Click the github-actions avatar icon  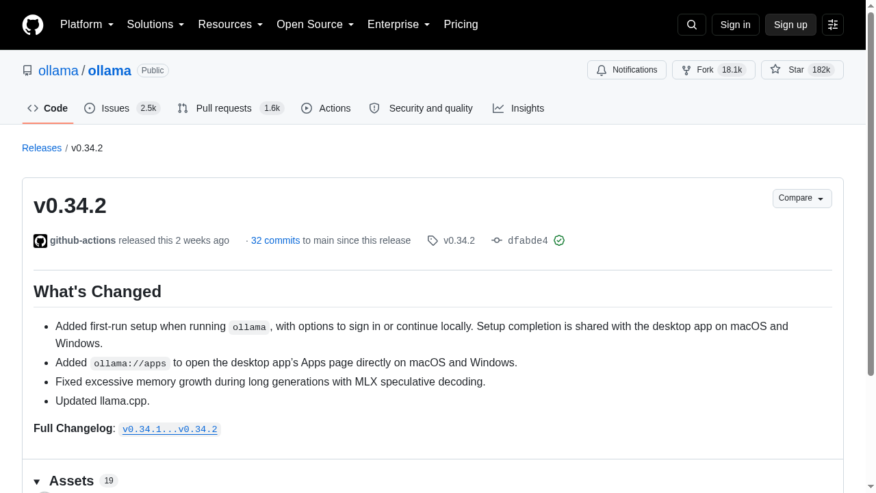pyautogui.click(x=40, y=241)
